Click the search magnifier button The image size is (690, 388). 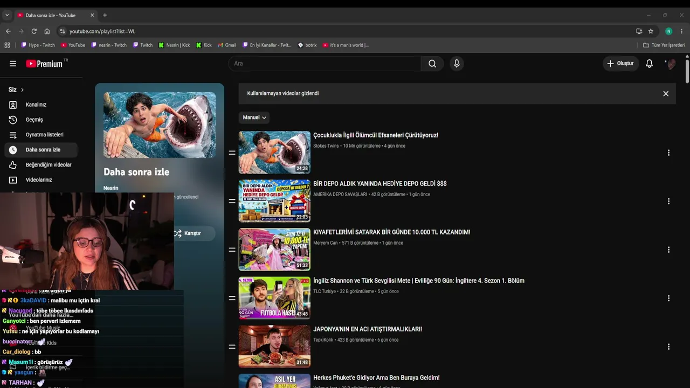pos(432,64)
